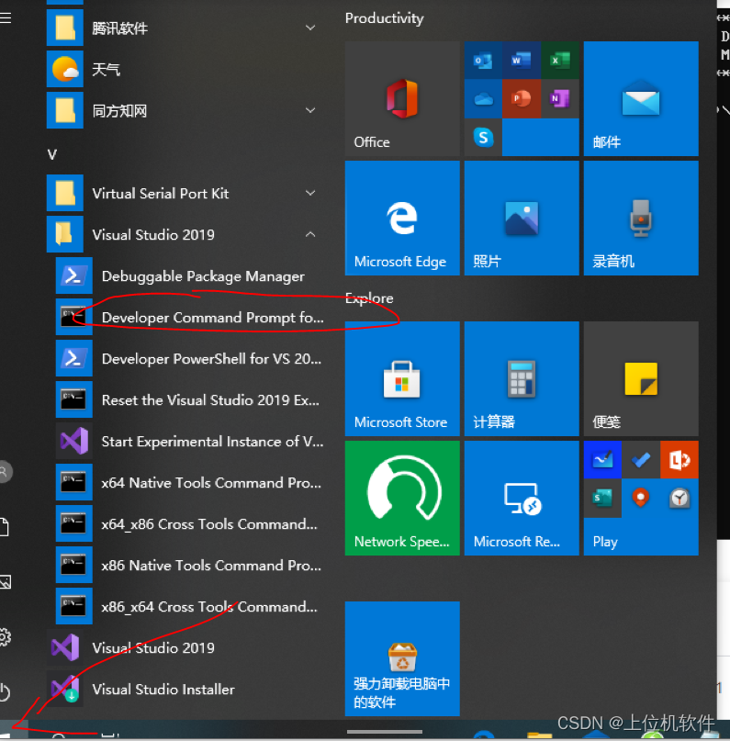Open Visual Studio Installer

point(185,689)
